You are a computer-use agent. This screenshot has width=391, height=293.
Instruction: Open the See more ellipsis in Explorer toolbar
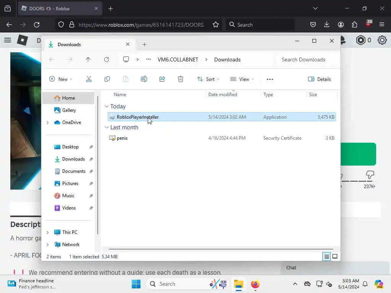click(x=270, y=79)
